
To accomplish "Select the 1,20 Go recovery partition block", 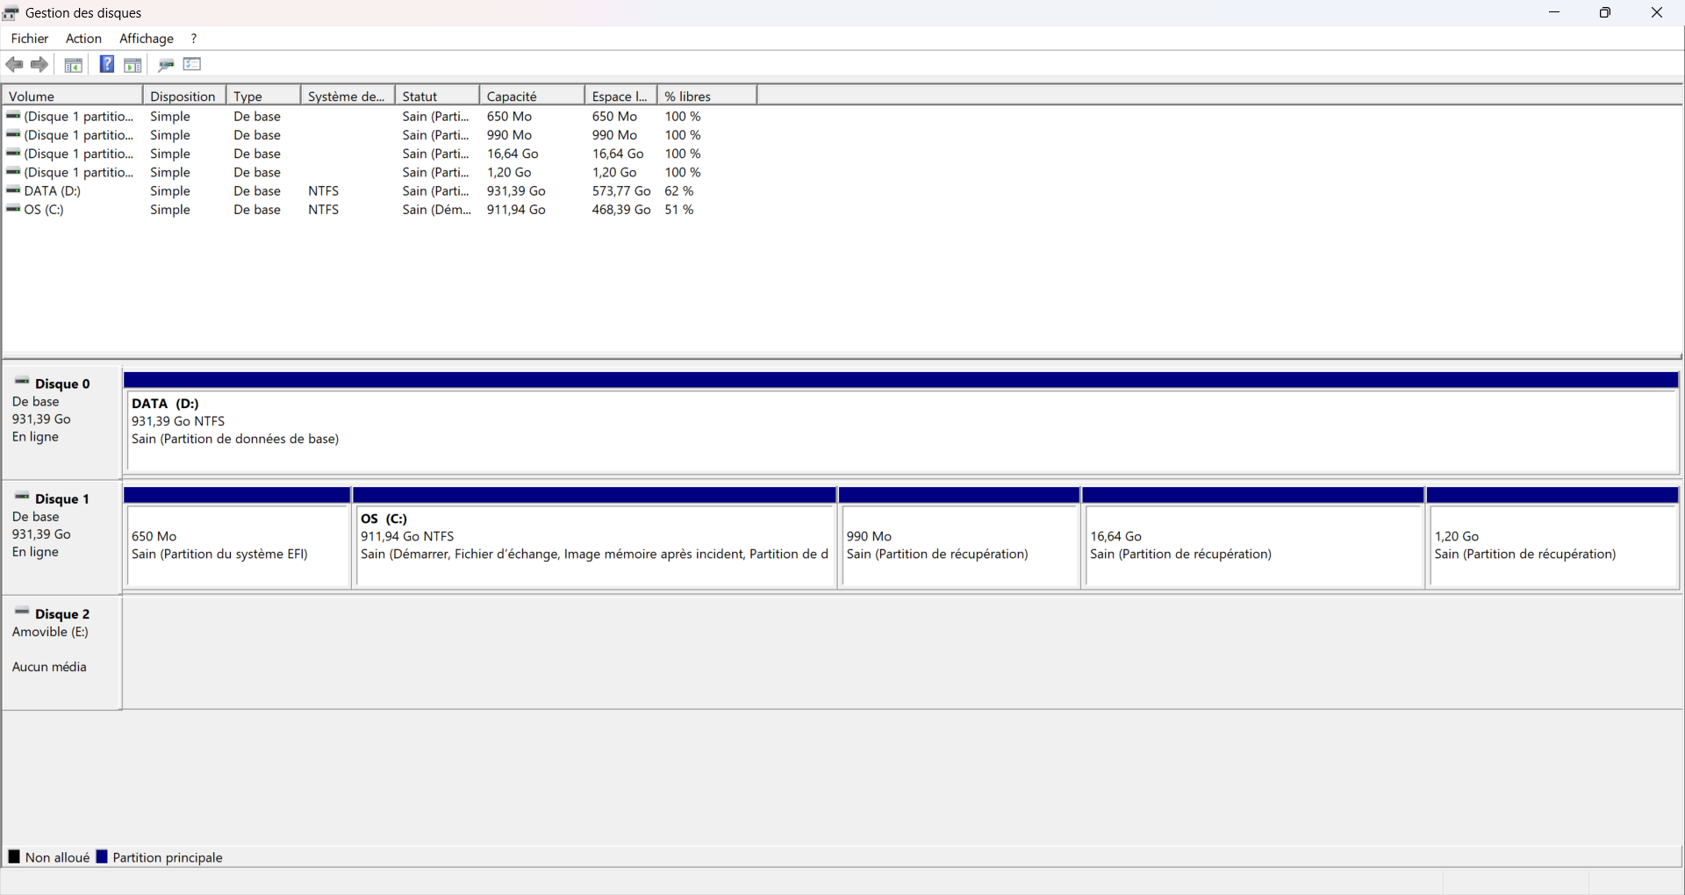I will (1552, 537).
